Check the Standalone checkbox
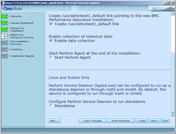Image resolution: width=176 pixels, height=134 pixels. 51,106
